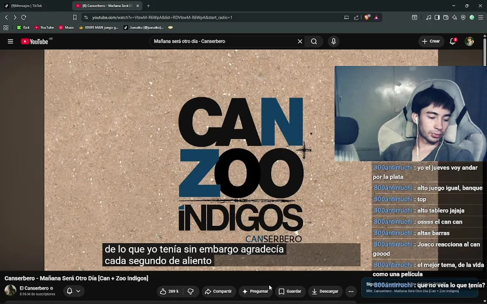Dislike the video with thumbs down
Screen dimensions: 487x304
tap(191, 291)
